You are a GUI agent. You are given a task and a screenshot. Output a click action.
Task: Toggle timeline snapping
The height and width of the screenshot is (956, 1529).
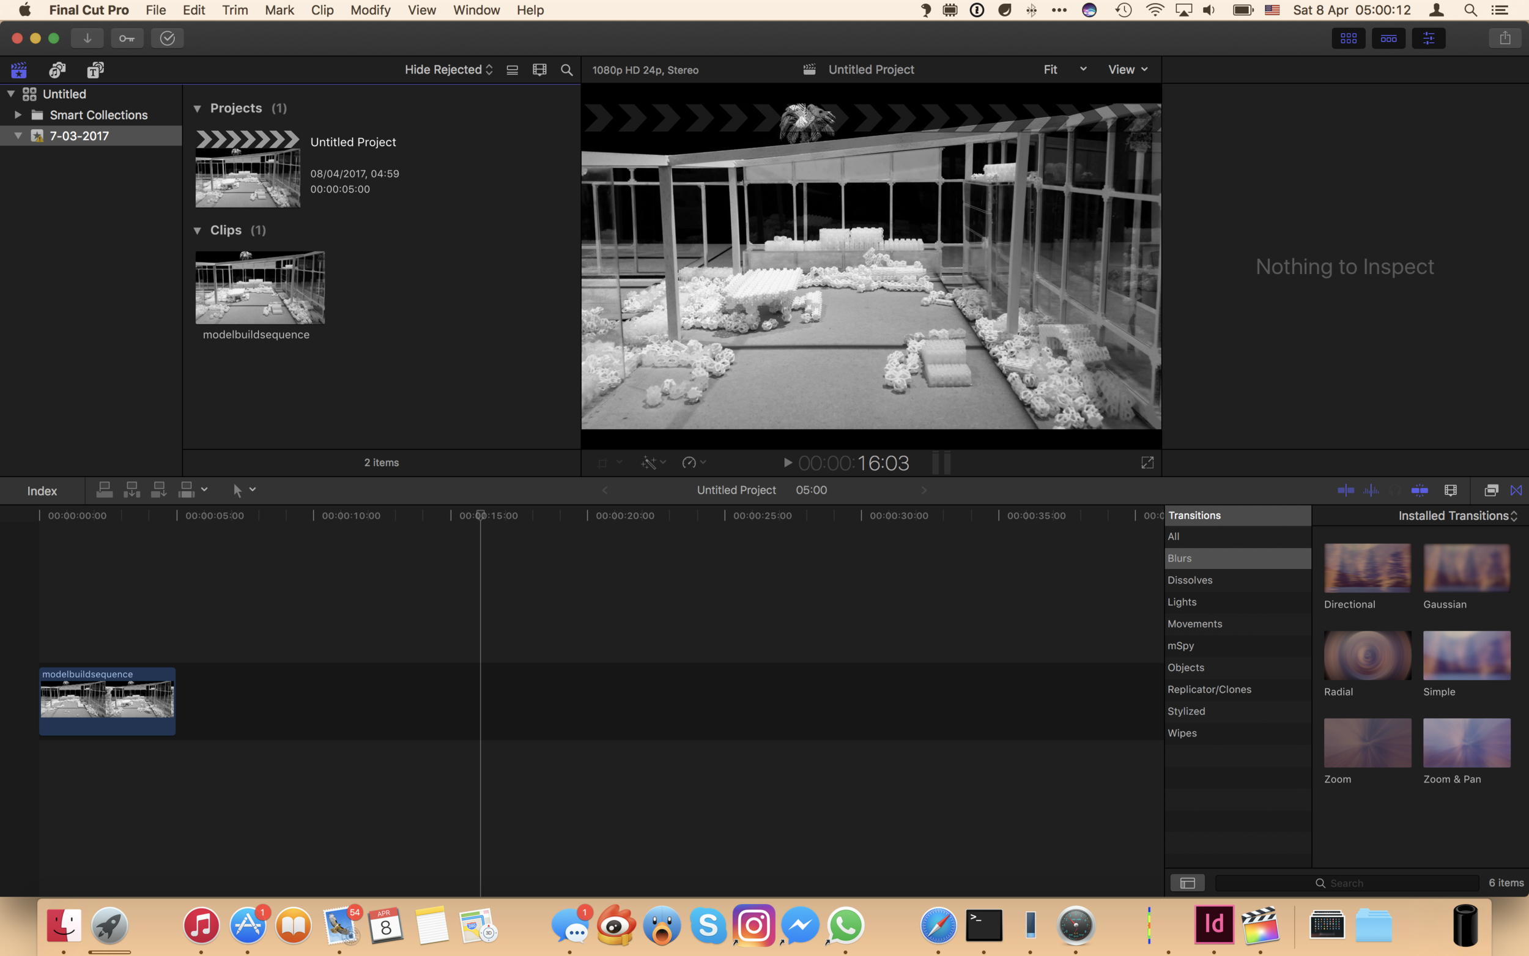coord(1419,491)
